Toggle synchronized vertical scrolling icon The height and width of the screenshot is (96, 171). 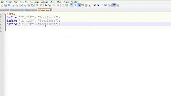63,5
